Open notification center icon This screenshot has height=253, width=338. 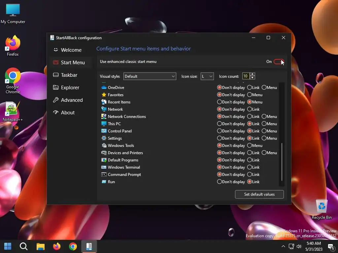331,246
